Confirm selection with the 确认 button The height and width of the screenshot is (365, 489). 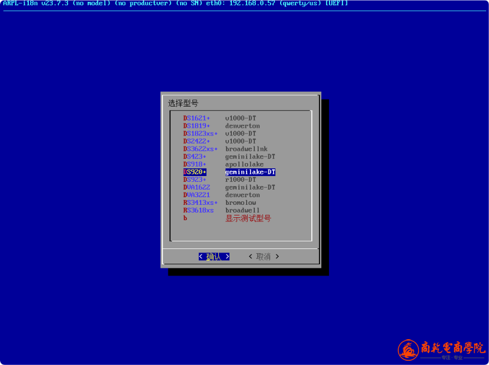pos(214,257)
